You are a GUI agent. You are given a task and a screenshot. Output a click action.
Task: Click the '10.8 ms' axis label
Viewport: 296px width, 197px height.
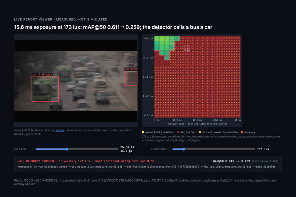177,120
